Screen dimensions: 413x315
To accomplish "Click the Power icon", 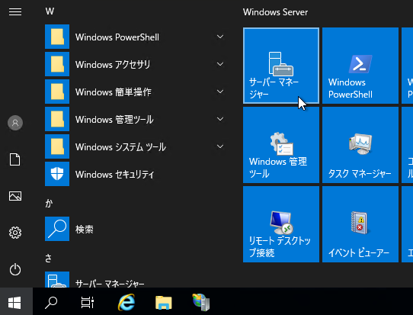I will coord(15,269).
